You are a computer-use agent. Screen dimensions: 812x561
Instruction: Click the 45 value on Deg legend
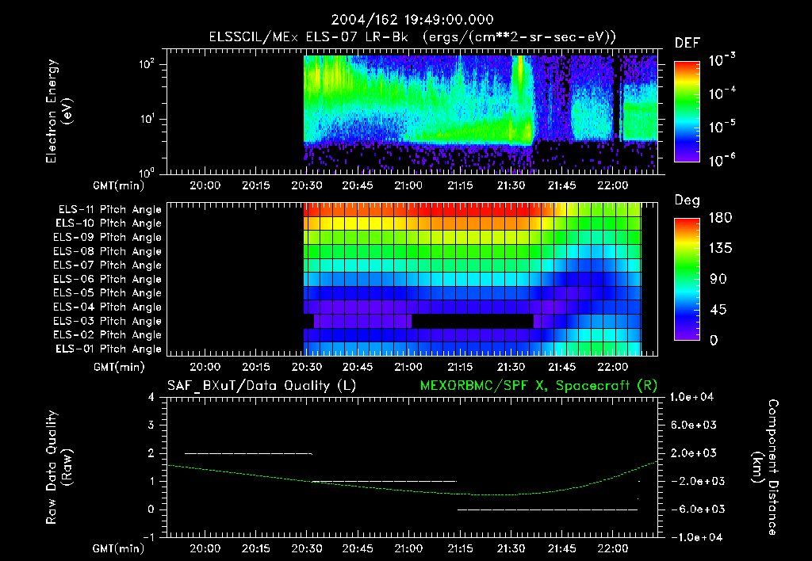(718, 310)
